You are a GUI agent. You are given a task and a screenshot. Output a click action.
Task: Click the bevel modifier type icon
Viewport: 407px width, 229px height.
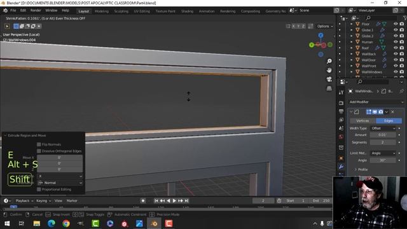coord(357,112)
